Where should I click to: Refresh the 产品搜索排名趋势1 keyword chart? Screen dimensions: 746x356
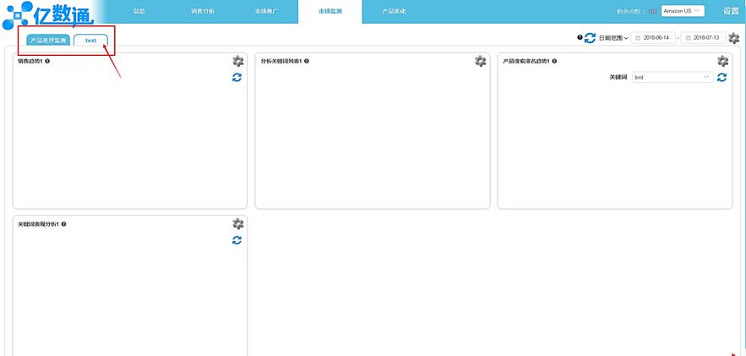point(721,77)
